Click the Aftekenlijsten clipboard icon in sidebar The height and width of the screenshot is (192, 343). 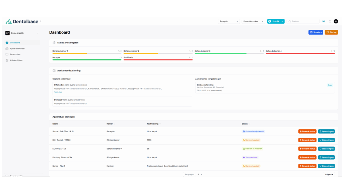tap(7, 60)
